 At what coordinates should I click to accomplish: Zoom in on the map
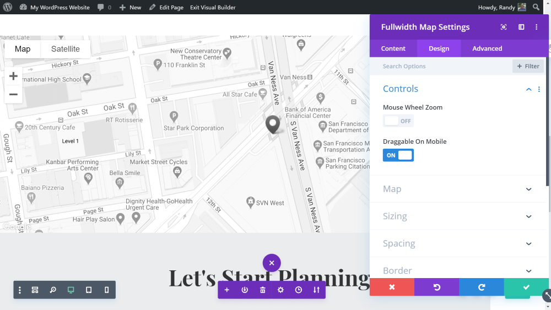[x=13, y=76]
